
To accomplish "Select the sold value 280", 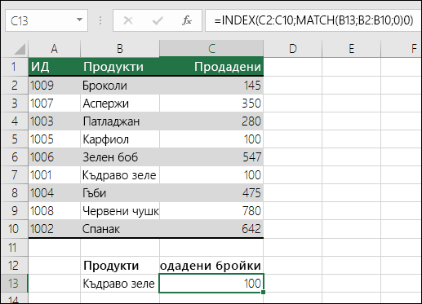I will tap(211, 121).
